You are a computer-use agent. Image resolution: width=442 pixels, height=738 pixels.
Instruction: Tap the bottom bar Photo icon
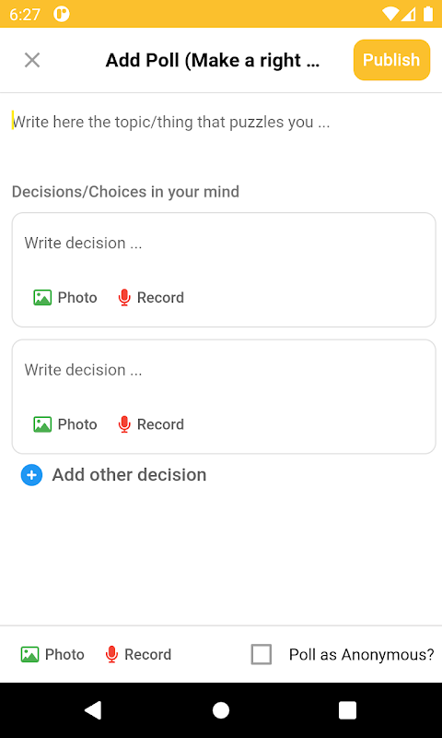[29, 654]
